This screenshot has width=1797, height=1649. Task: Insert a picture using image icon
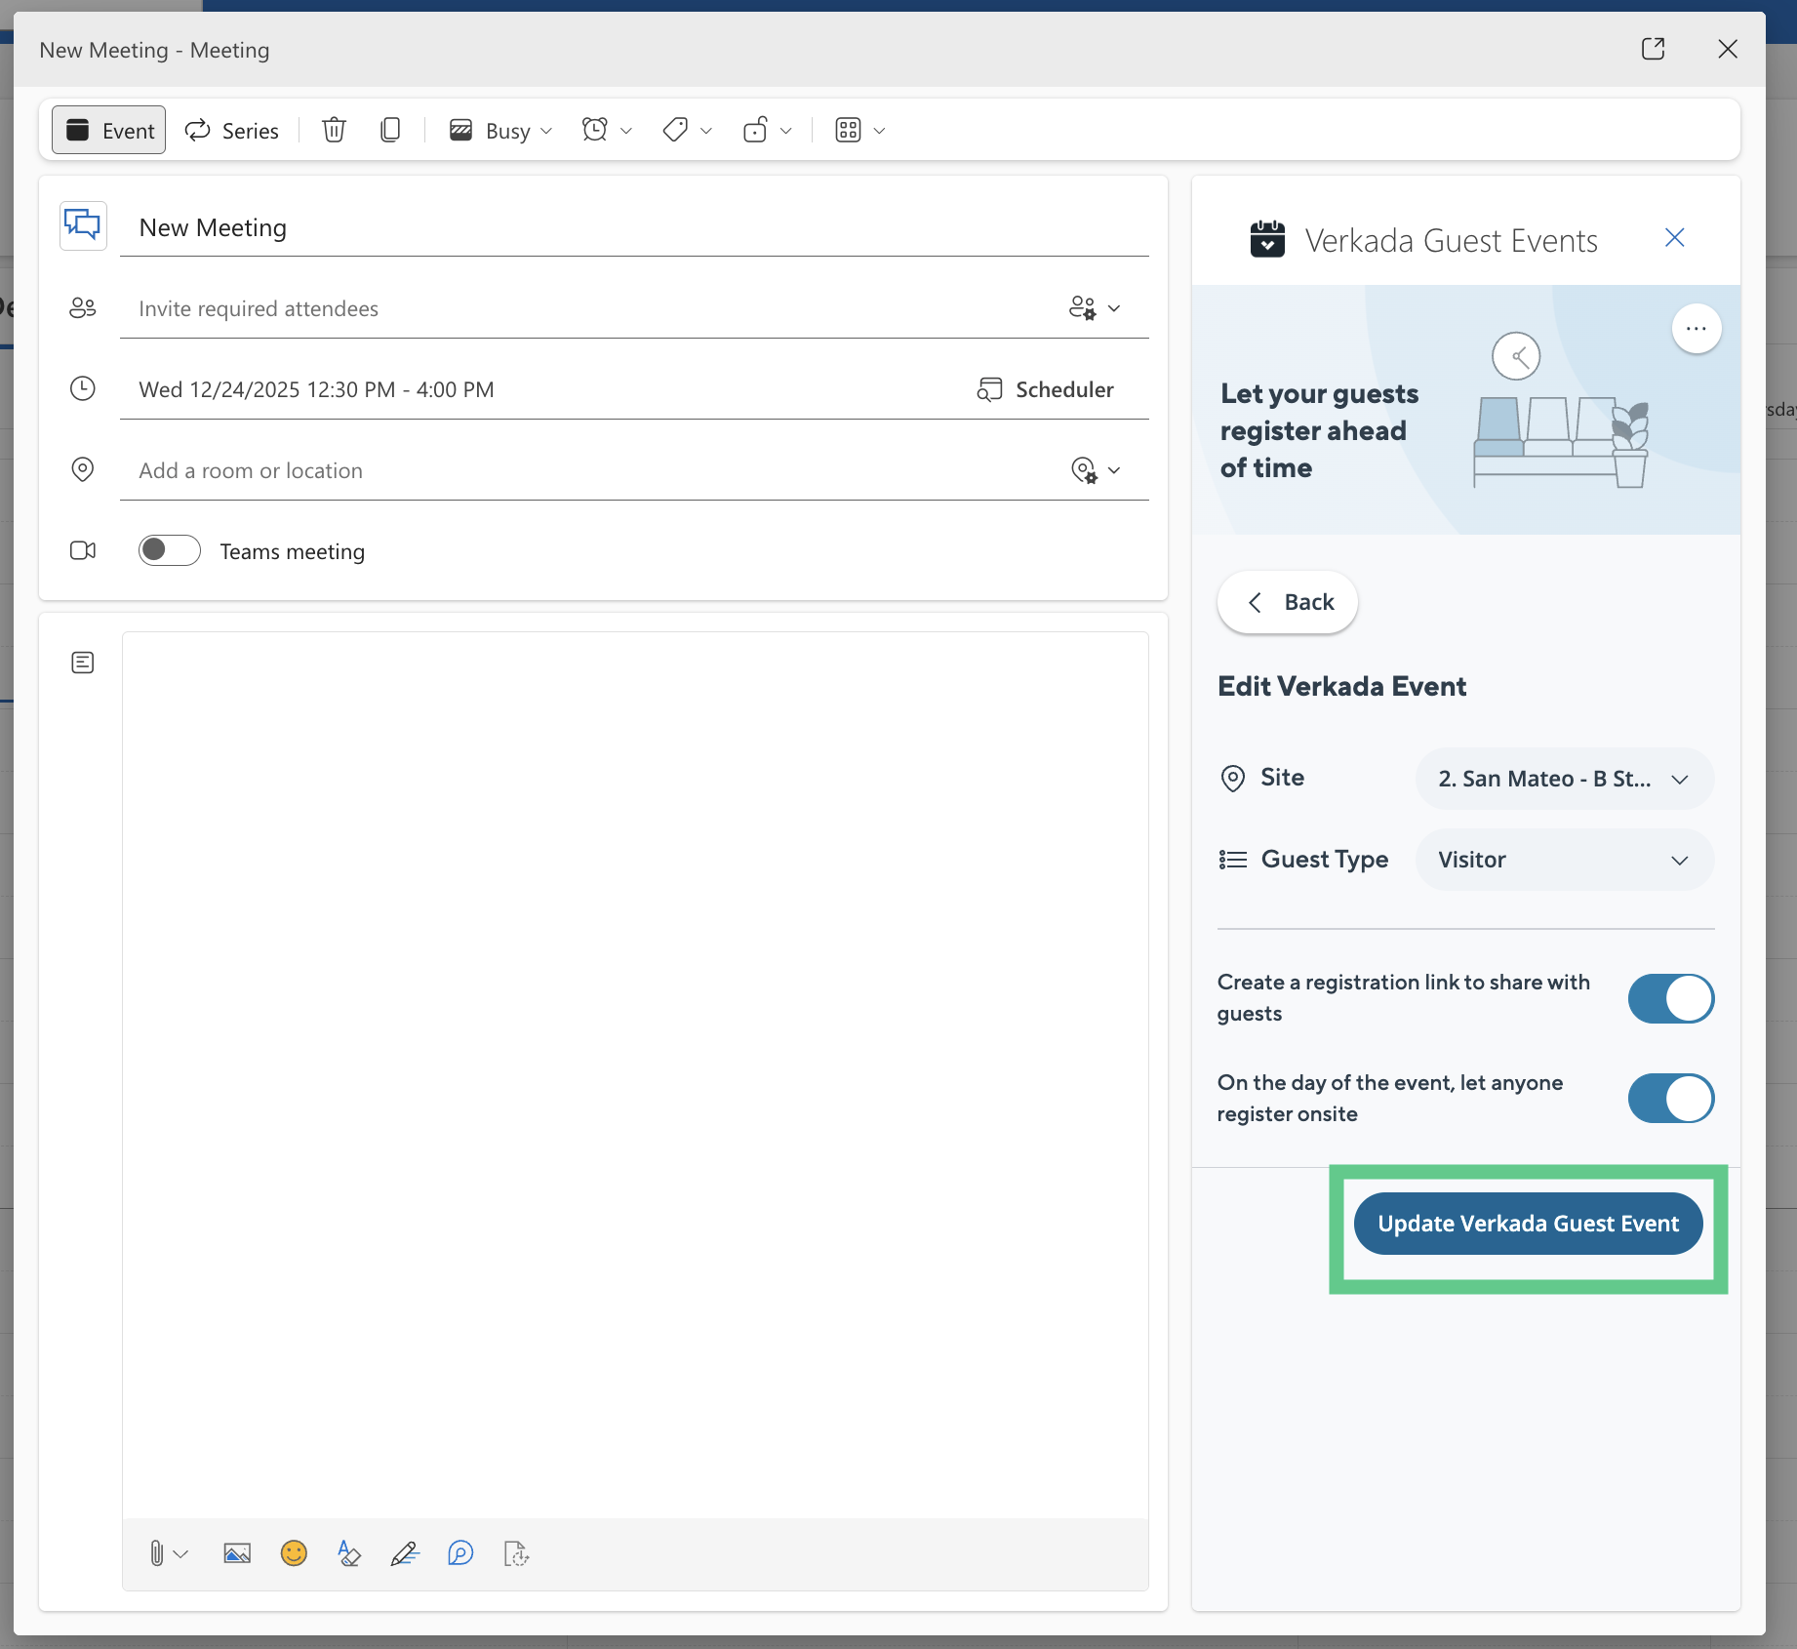point(237,1552)
